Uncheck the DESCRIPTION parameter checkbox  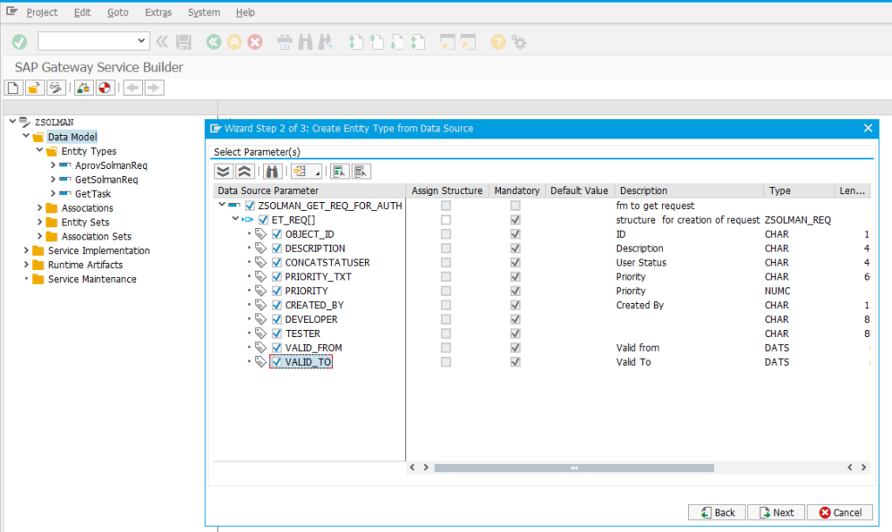point(277,248)
